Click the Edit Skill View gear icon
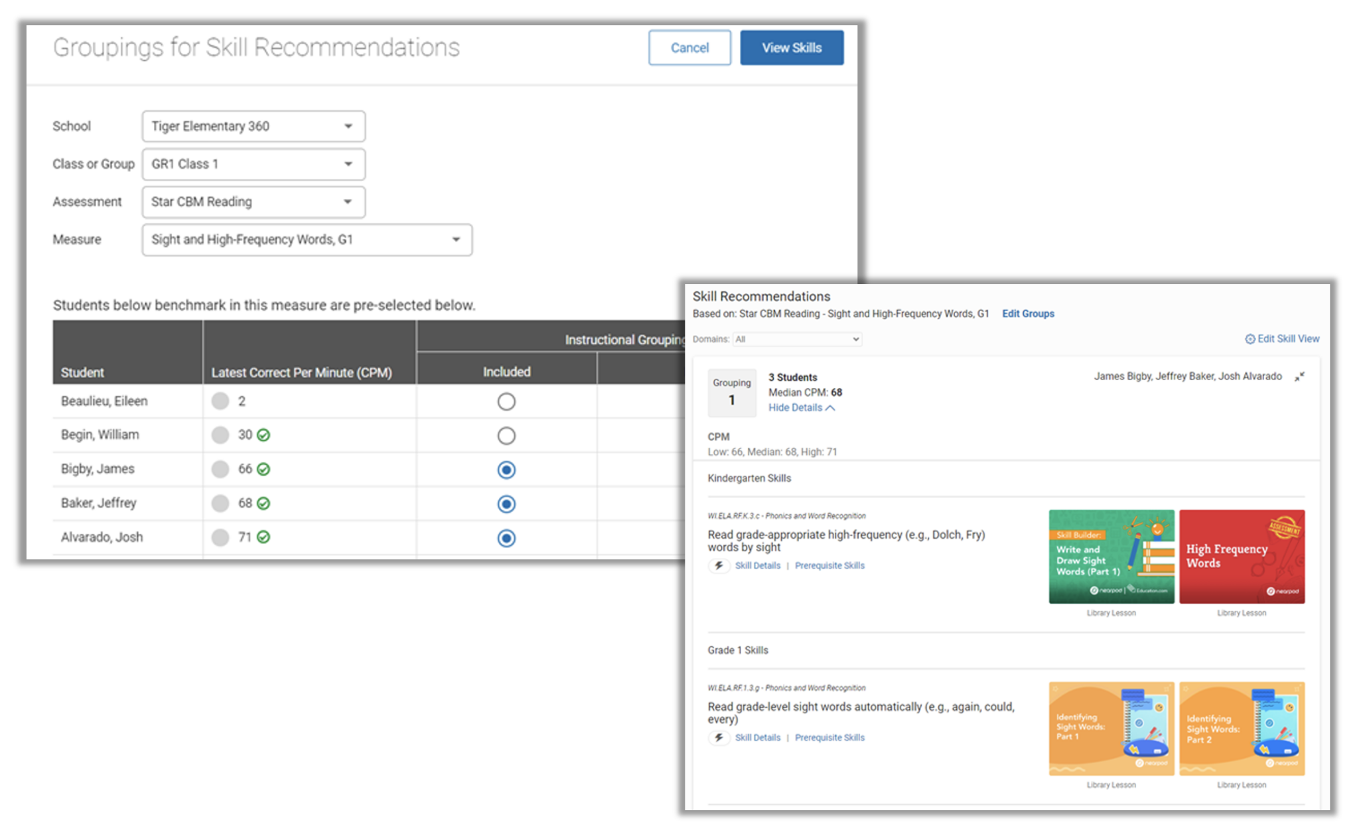Screen dimensions: 1359x828 click(x=1250, y=339)
